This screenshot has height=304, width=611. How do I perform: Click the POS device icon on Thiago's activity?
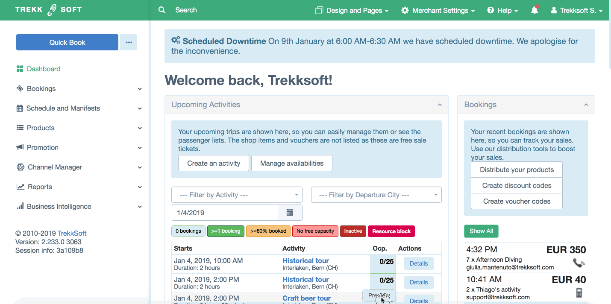[x=579, y=292]
